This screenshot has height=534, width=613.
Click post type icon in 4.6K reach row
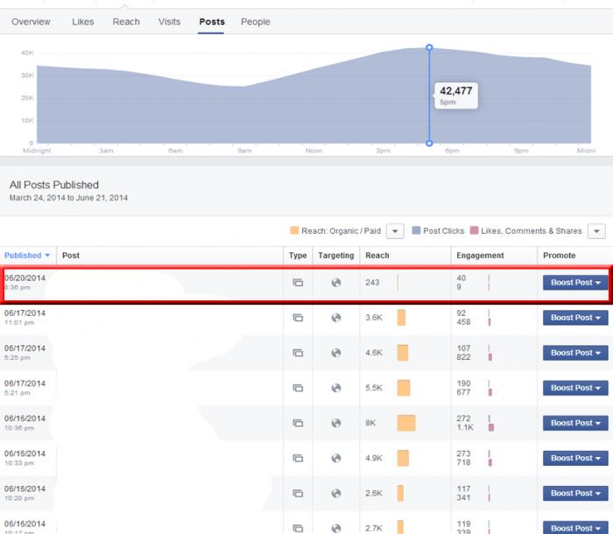(x=298, y=353)
